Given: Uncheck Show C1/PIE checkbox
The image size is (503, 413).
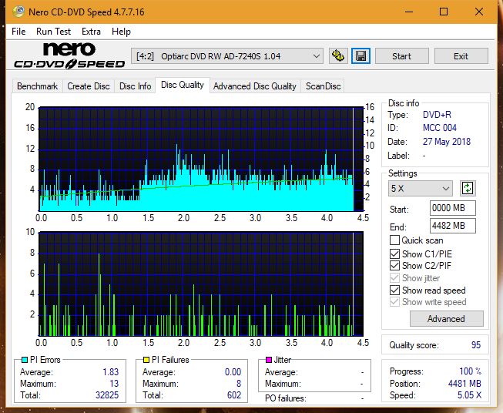Looking at the screenshot, I should tap(394, 254).
